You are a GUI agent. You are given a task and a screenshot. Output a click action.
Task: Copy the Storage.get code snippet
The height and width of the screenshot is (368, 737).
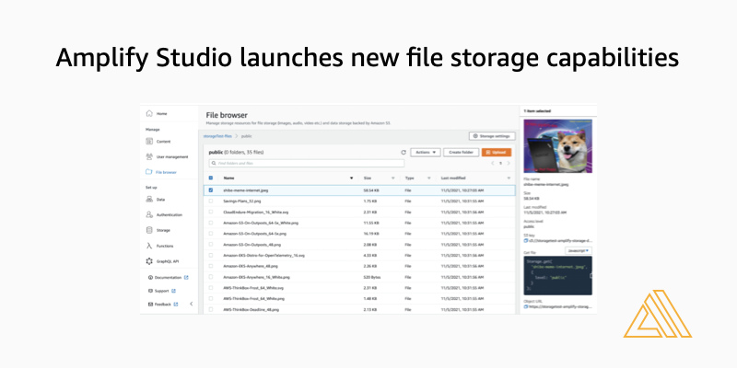pyautogui.click(x=591, y=275)
